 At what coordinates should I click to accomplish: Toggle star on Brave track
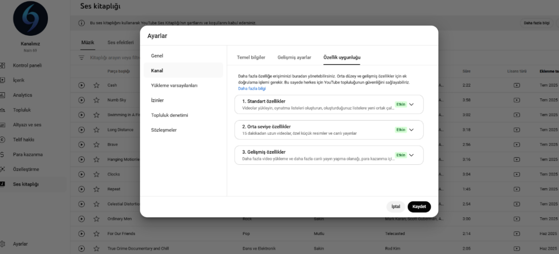click(96, 144)
